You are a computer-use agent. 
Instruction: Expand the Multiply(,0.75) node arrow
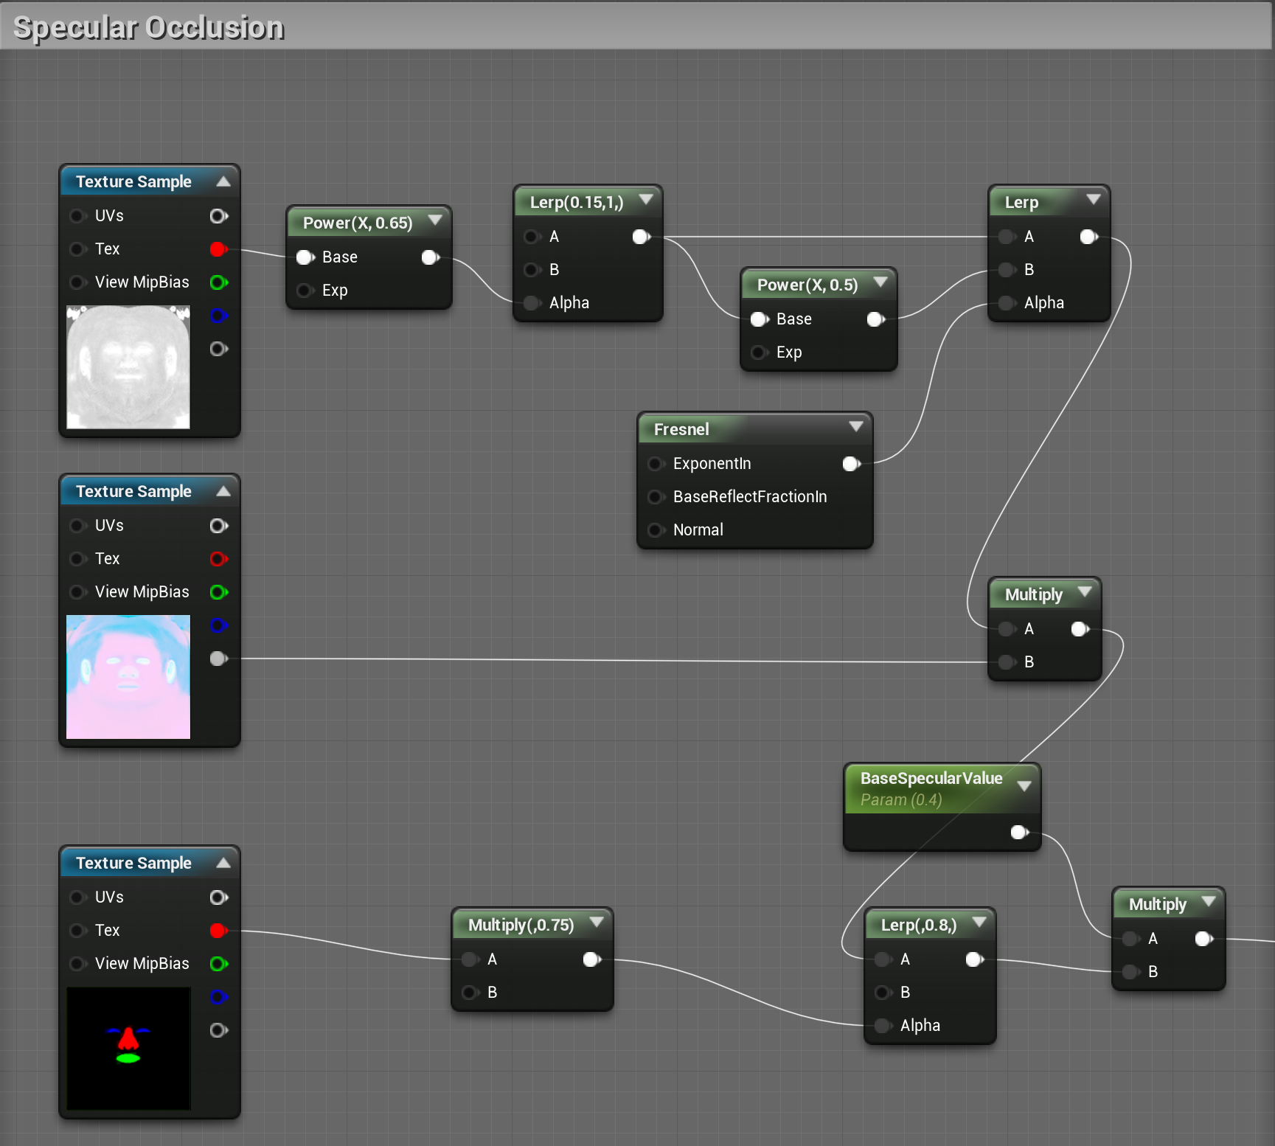tap(597, 923)
